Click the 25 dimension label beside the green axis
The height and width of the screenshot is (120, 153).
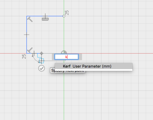pos(67,13)
